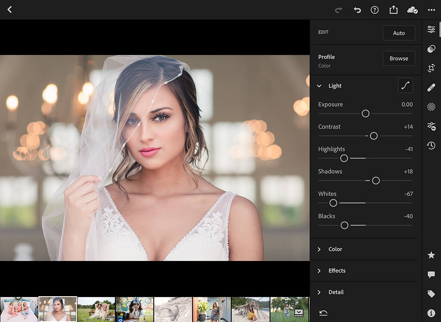Expand the Effects section
This screenshot has width=441, height=322.
click(338, 270)
